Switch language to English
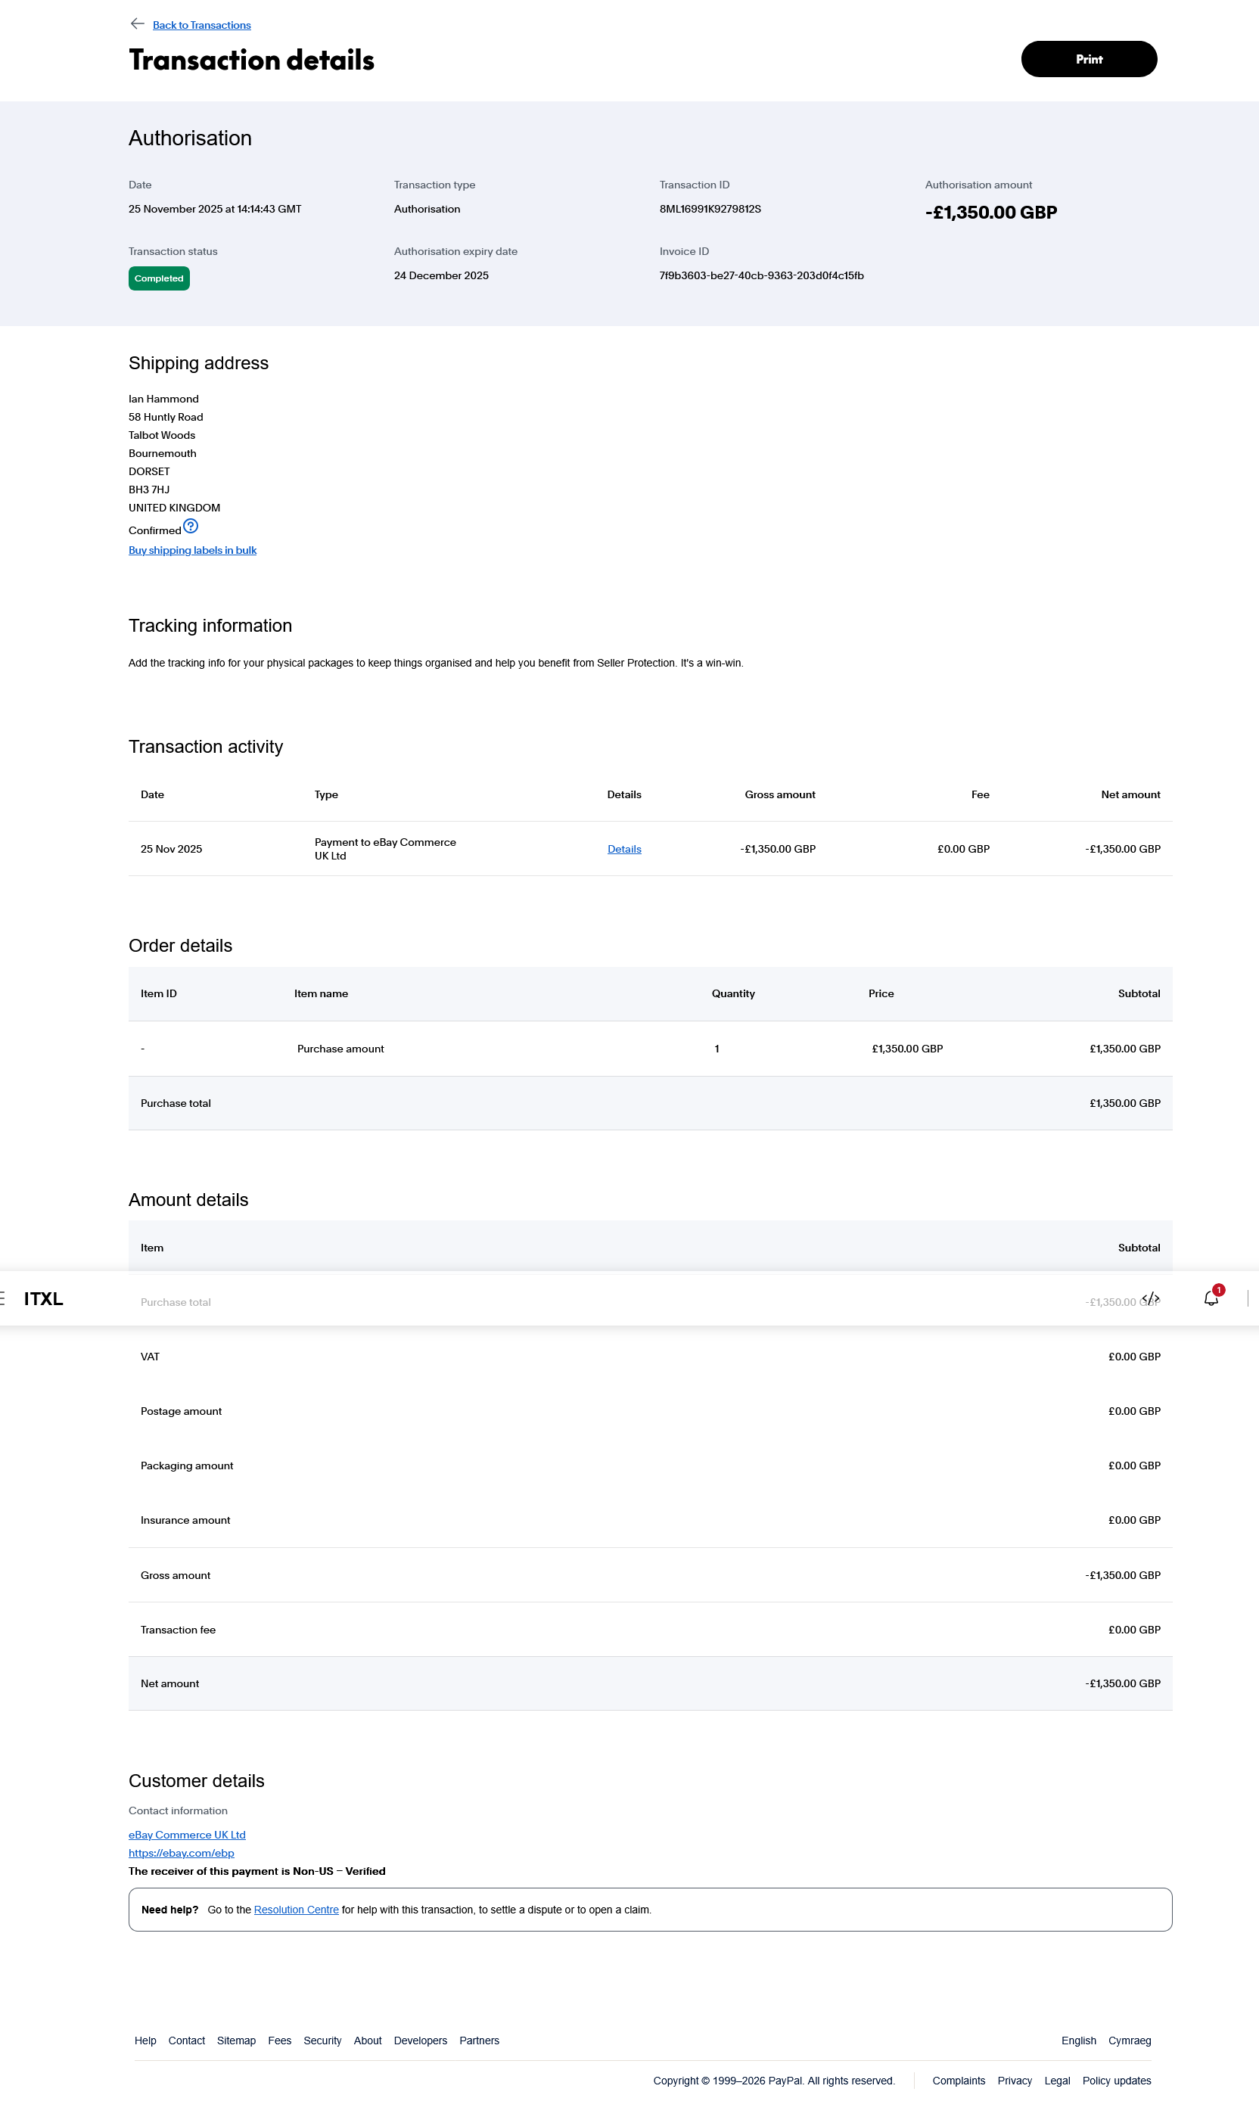Screen dimensions: 1259x2126 (x=1078, y=2041)
